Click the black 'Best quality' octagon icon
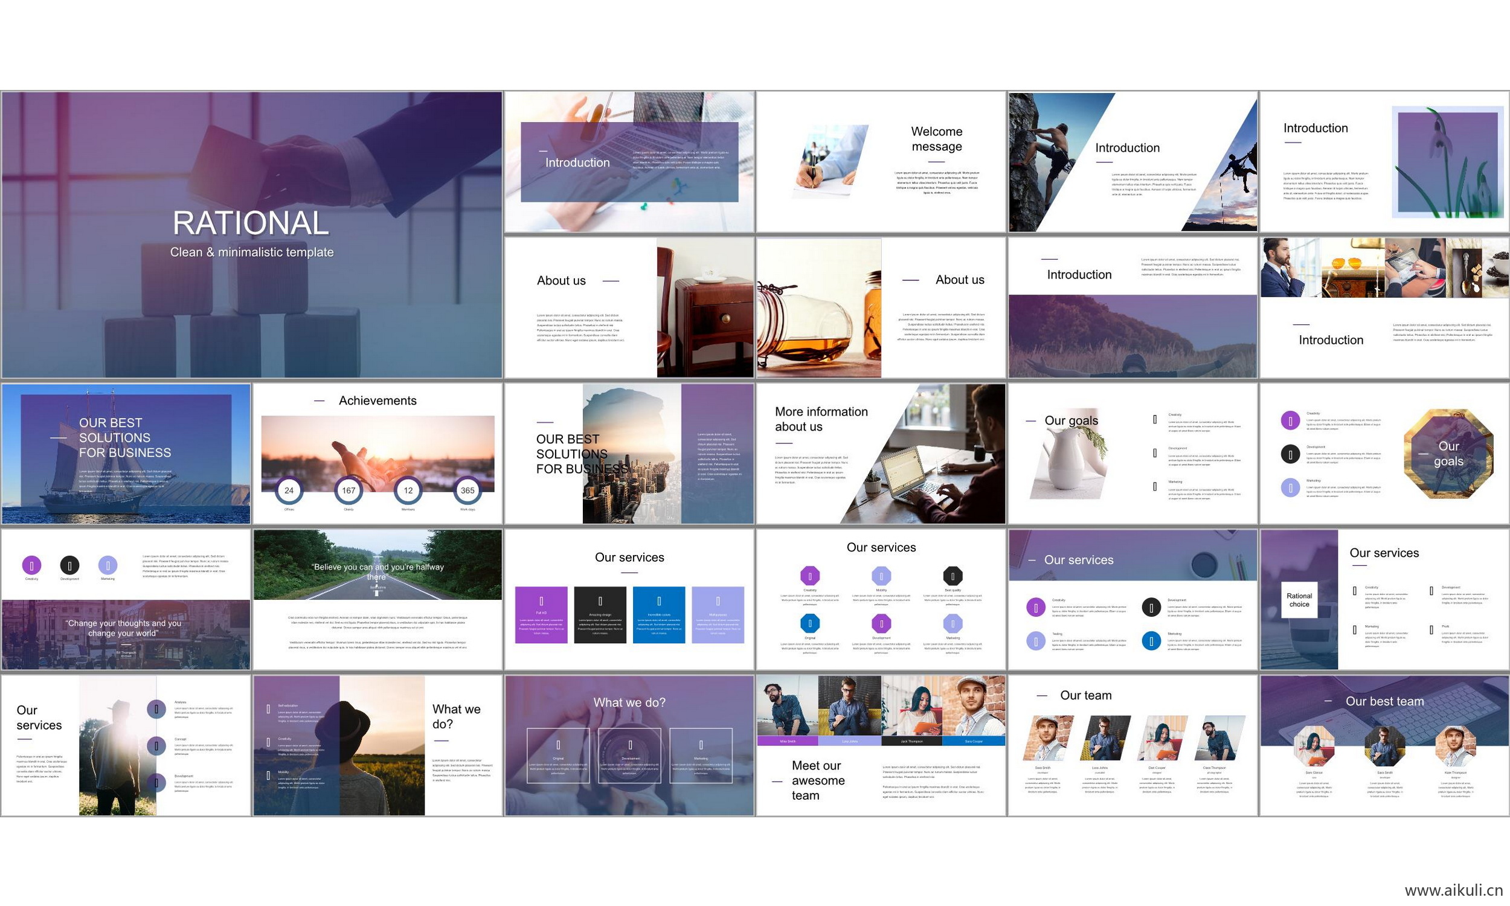 pos(952,576)
